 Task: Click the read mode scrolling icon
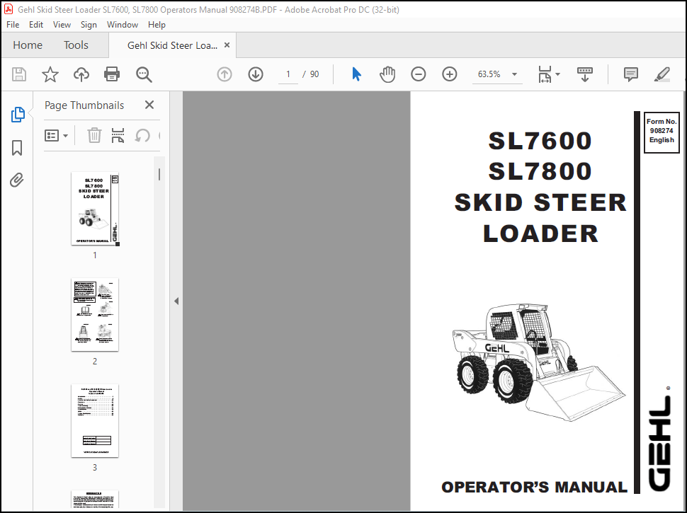point(585,74)
